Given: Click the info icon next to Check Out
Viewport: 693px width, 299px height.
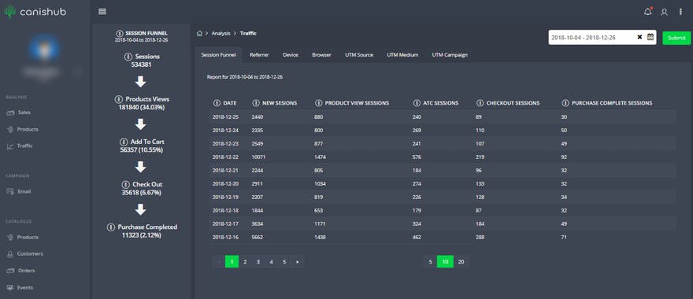Looking at the screenshot, I should click(x=125, y=185).
